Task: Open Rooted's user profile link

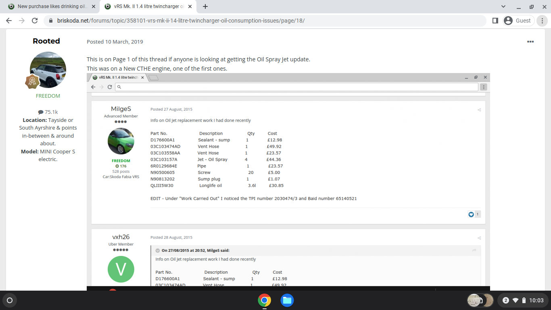Action: (x=46, y=41)
